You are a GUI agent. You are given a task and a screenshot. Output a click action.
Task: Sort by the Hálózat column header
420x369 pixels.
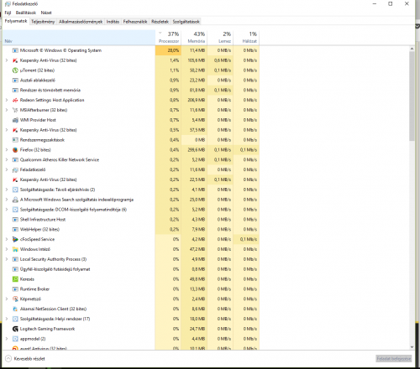[x=246, y=37]
